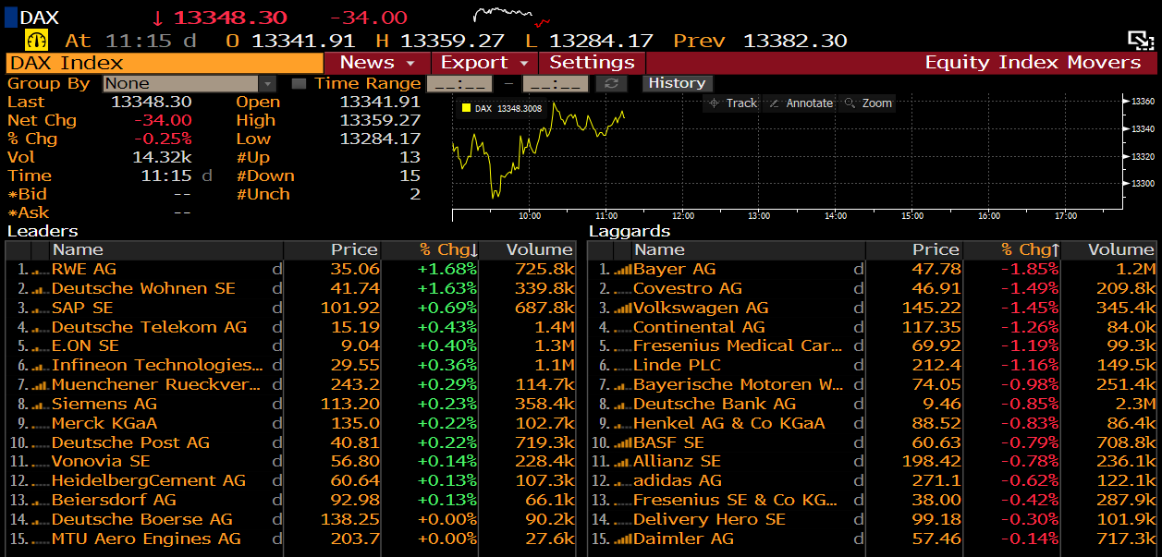Image resolution: width=1162 pixels, height=557 pixels.
Task: Click the pop-out window icon at top right
Action: tap(1139, 40)
